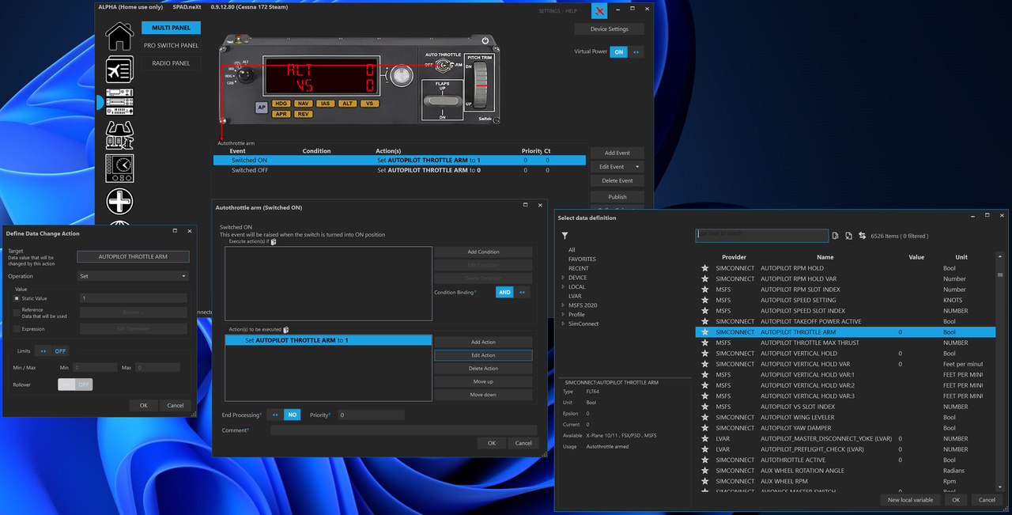The image size is (1012, 515).
Task: Click the REV button on the panel image
Action: pos(303,114)
